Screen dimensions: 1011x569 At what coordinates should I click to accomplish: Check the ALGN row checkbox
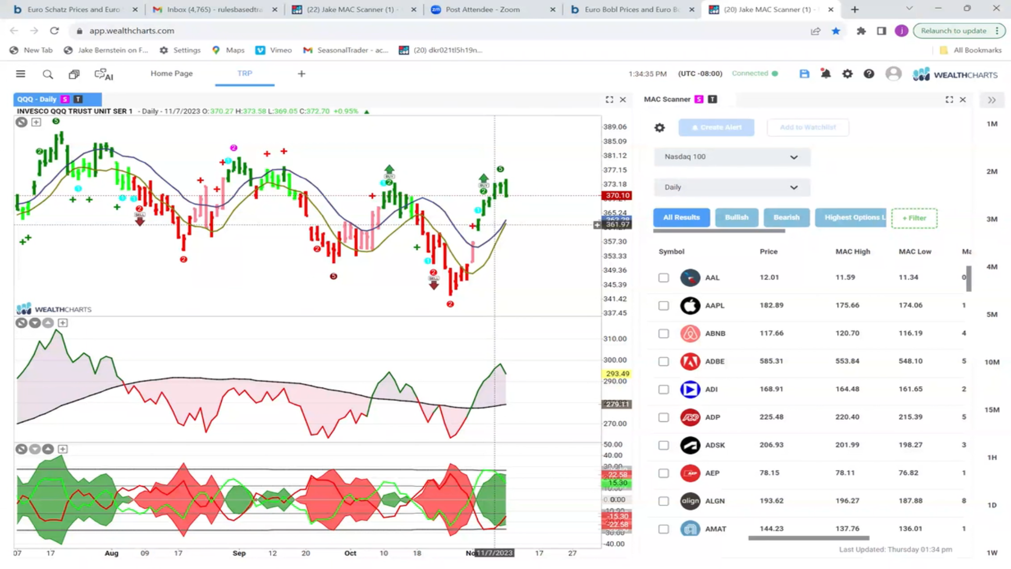coord(663,501)
